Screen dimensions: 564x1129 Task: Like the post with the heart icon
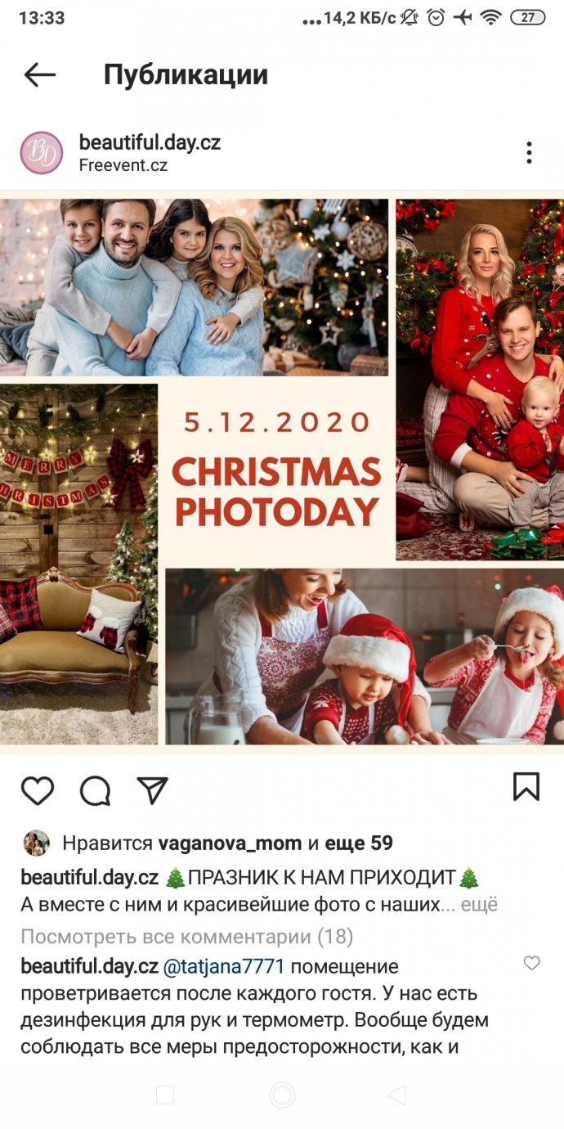click(38, 790)
